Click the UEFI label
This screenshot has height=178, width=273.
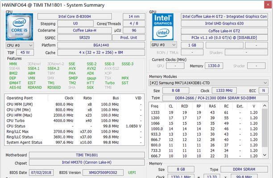[132, 173]
